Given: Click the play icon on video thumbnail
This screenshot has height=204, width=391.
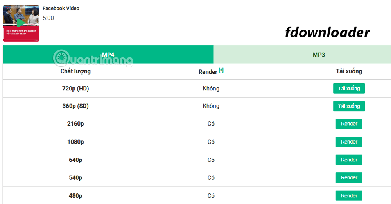Looking at the screenshot, I should coord(21,23).
